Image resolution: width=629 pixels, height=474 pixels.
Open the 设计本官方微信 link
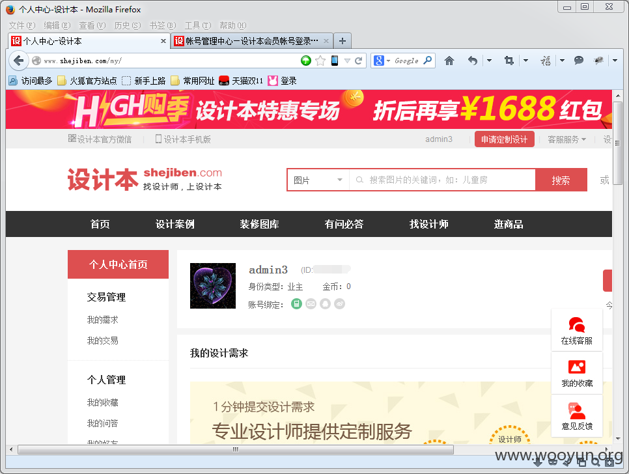point(100,139)
